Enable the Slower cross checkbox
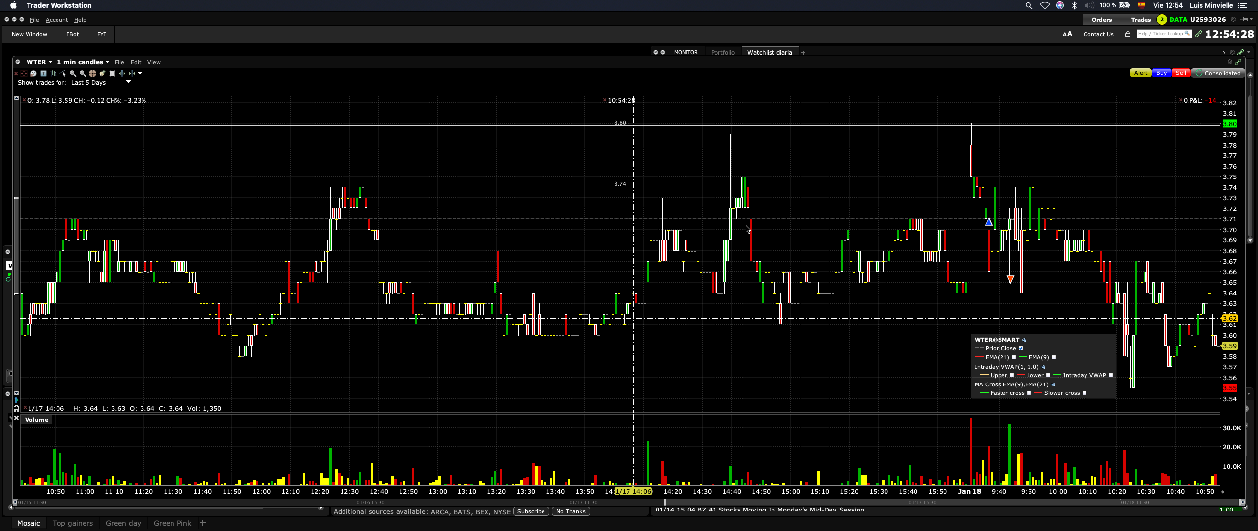 tap(1085, 393)
